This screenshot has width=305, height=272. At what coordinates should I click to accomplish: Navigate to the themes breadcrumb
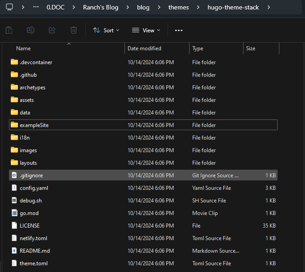(178, 7)
